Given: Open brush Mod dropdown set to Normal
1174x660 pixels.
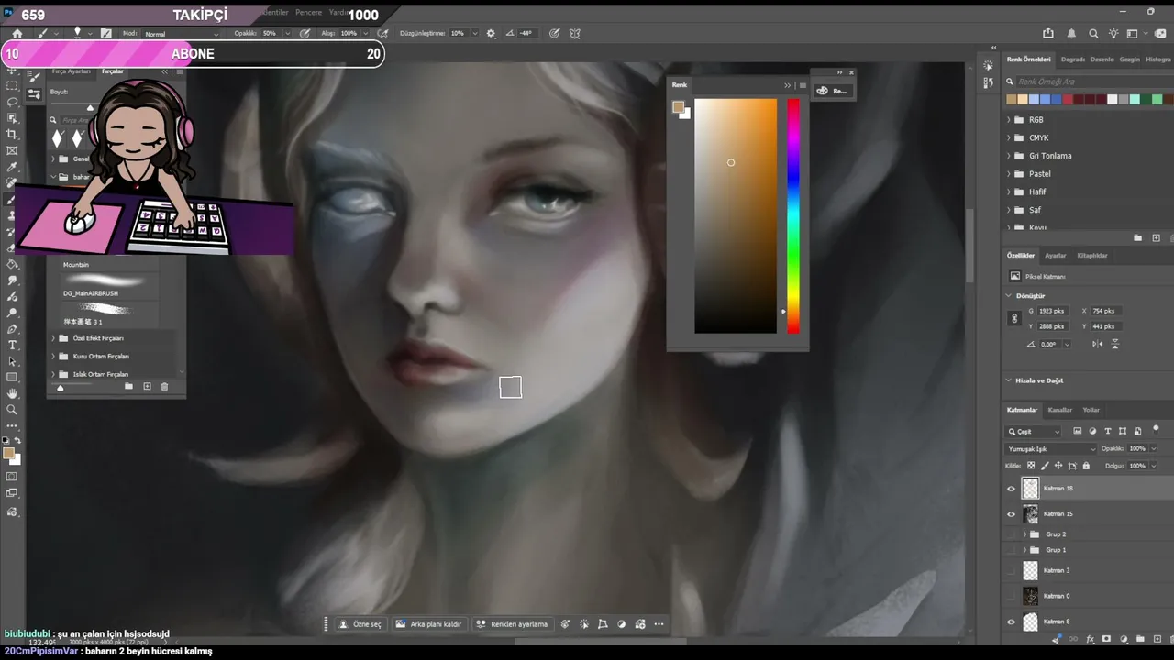Looking at the screenshot, I should (x=181, y=34).
